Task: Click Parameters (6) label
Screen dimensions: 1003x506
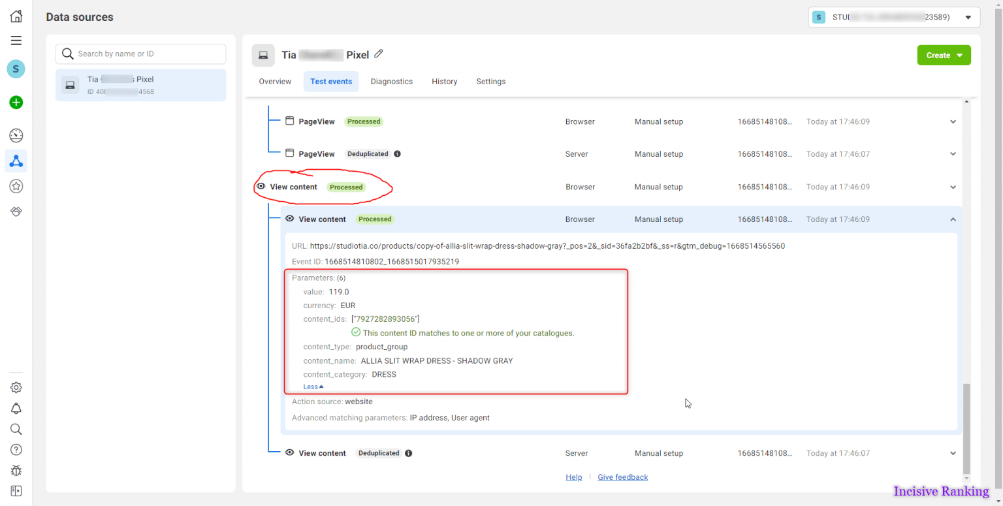Action: [319, 278]
